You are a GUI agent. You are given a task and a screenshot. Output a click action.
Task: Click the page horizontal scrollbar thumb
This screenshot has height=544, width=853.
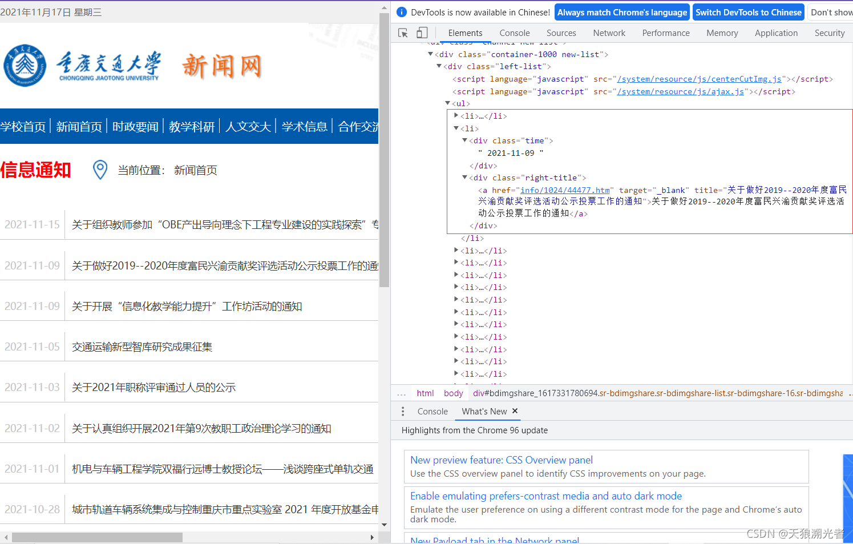tap(97, 538)
